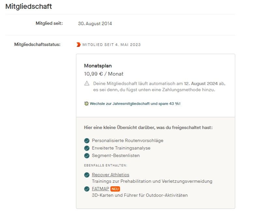Click the checkmark next to Erweiterte Trainingsanalyse

pyautogui.click(x=87, y=148)
